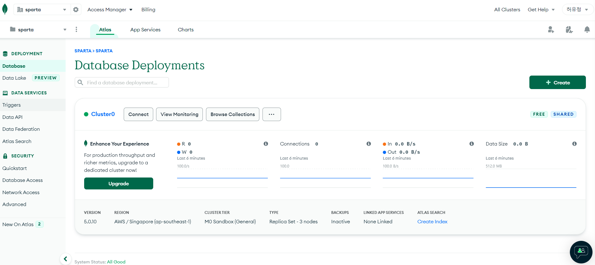The image size is (595, 265).
Task: Click the version value 5.0.10
Action: pos(90,221)
